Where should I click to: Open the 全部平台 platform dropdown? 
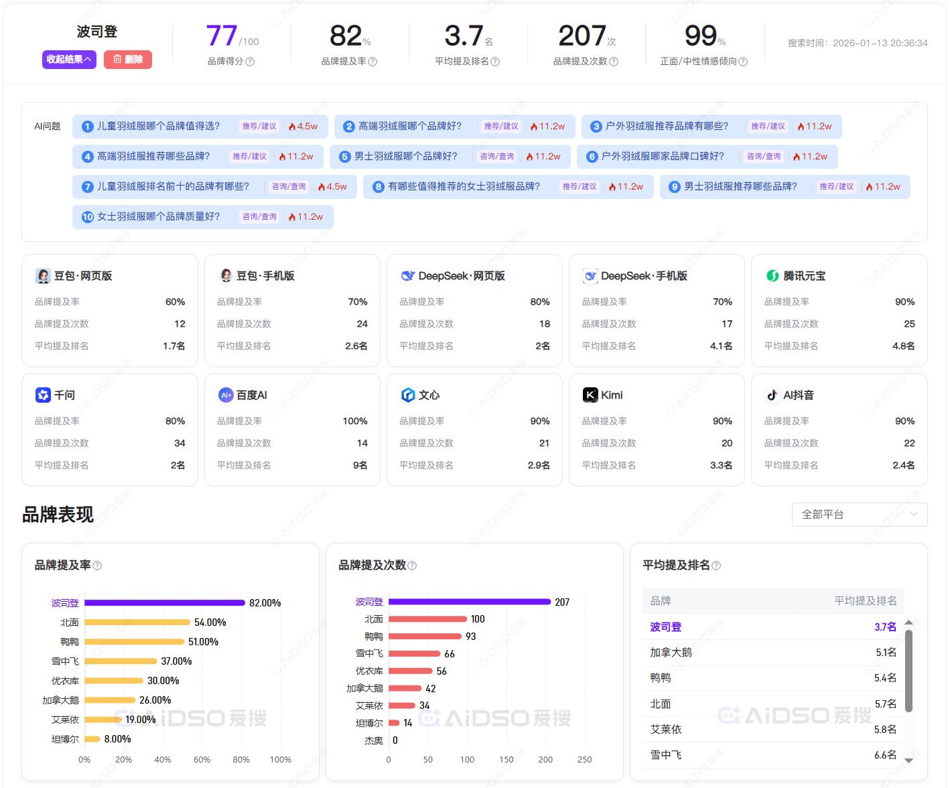859,515
